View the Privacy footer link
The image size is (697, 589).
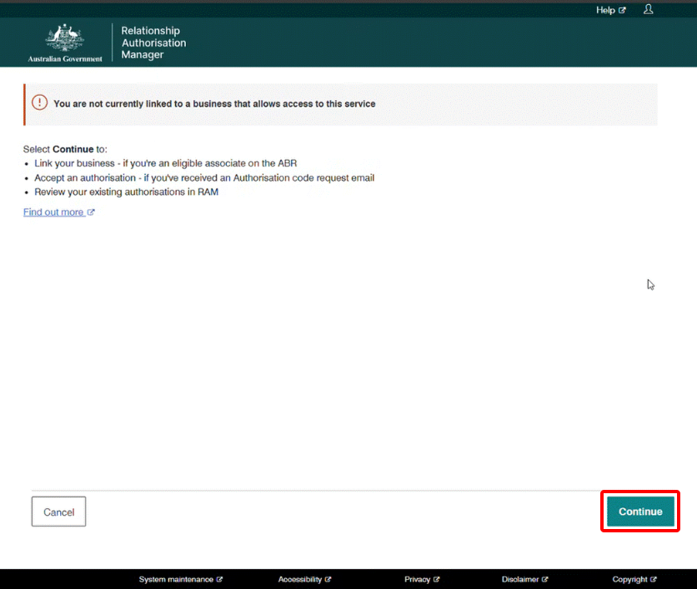(418, 579)
